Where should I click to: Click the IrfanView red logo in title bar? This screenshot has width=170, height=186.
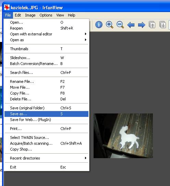pos(7,7)
